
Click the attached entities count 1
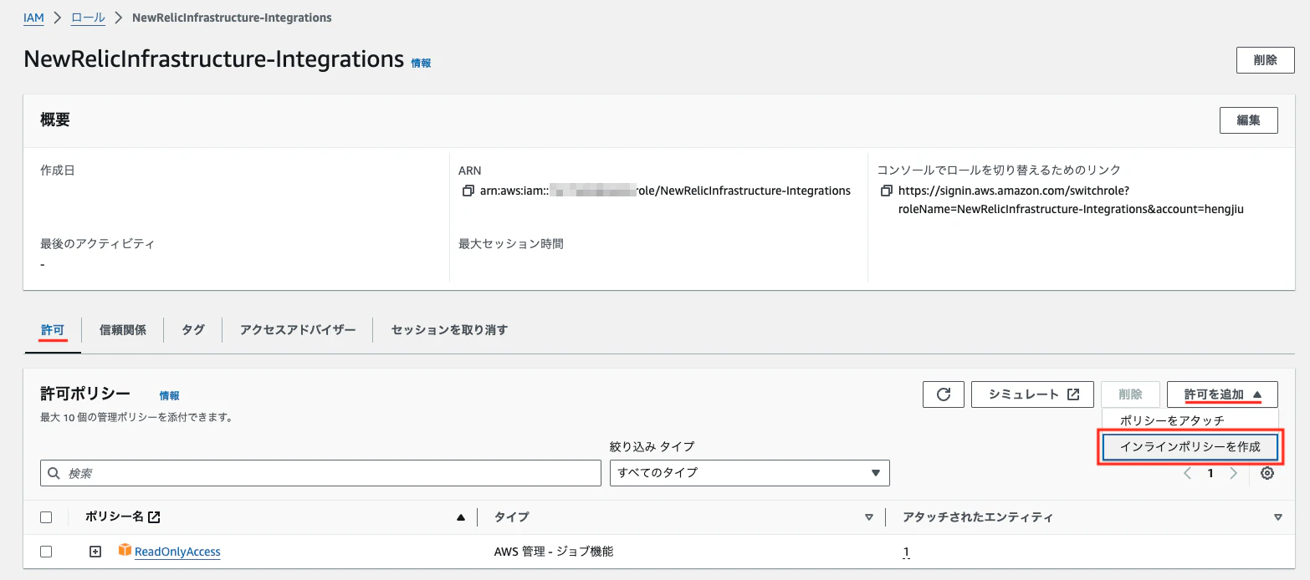(x=906, y=552)
